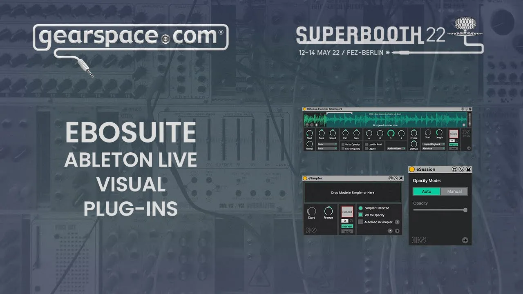Screen dimensions: 523x294
Task: Click the save disk icon in eSampler title bar
Action: [470, 109]
